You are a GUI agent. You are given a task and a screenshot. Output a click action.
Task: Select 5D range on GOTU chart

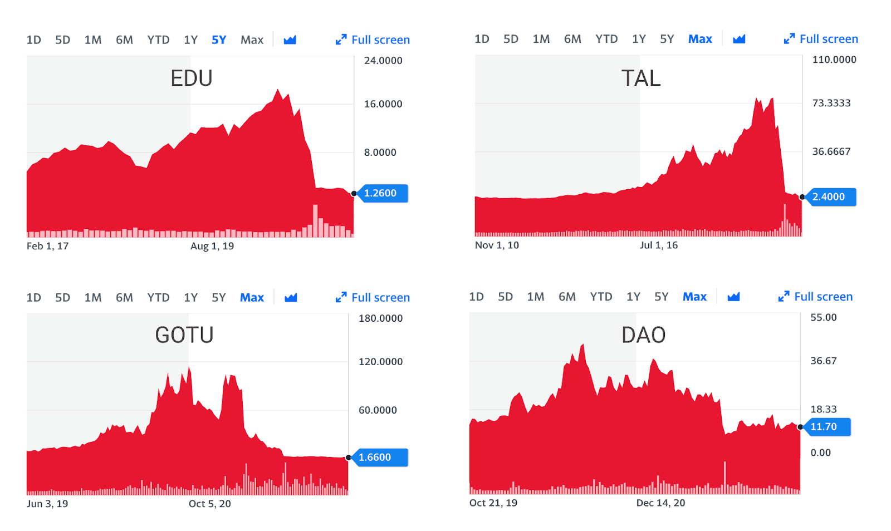pos(62,298)
